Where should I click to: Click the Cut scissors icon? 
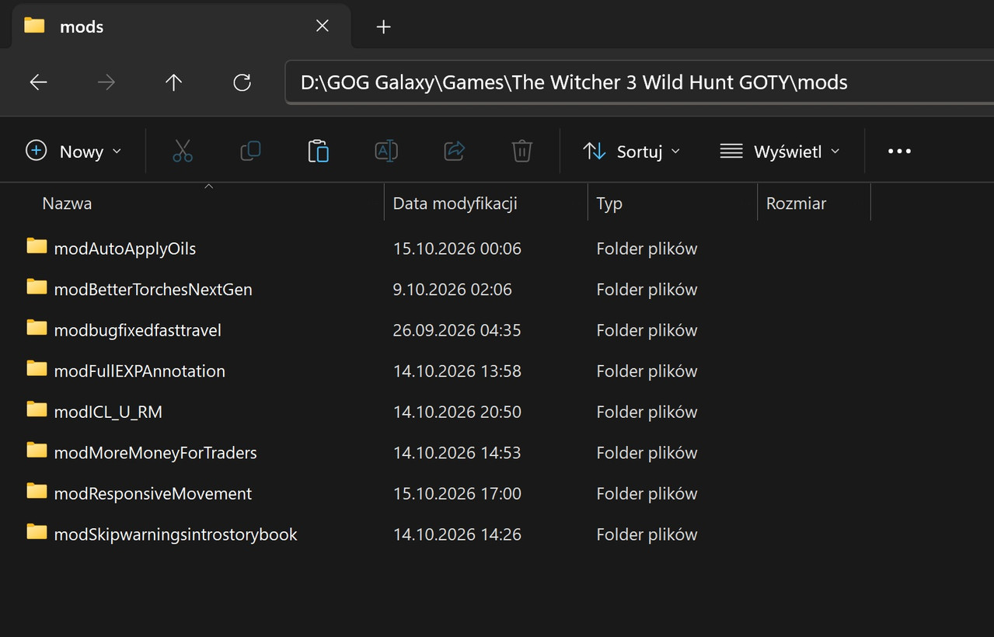tap(182, 151)
